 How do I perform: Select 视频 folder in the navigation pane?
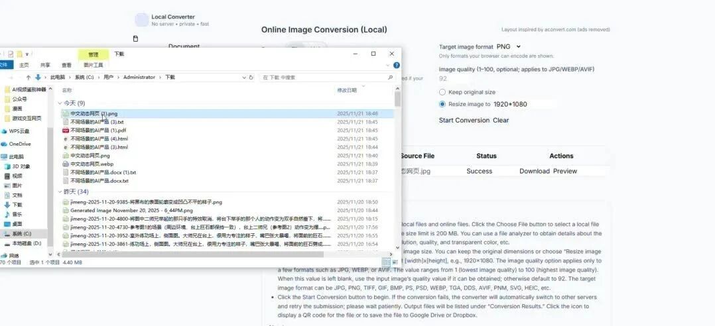pos(13,176)
